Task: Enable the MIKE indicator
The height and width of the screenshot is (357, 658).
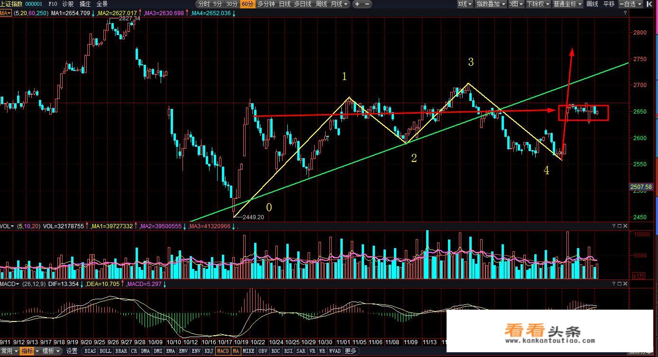Action: point(248,351)
